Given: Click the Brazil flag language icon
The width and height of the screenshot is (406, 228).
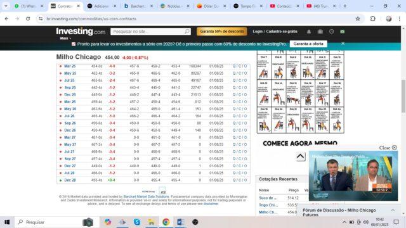Looking at the screenshot, I should click(x=343, y=32).
